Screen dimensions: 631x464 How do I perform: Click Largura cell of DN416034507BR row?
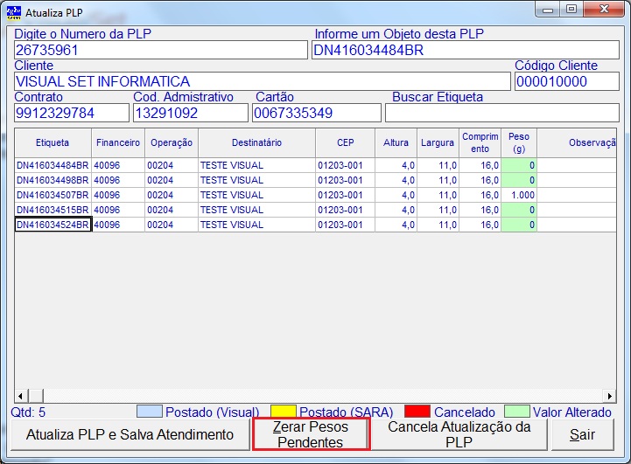[x=438, y=195]
